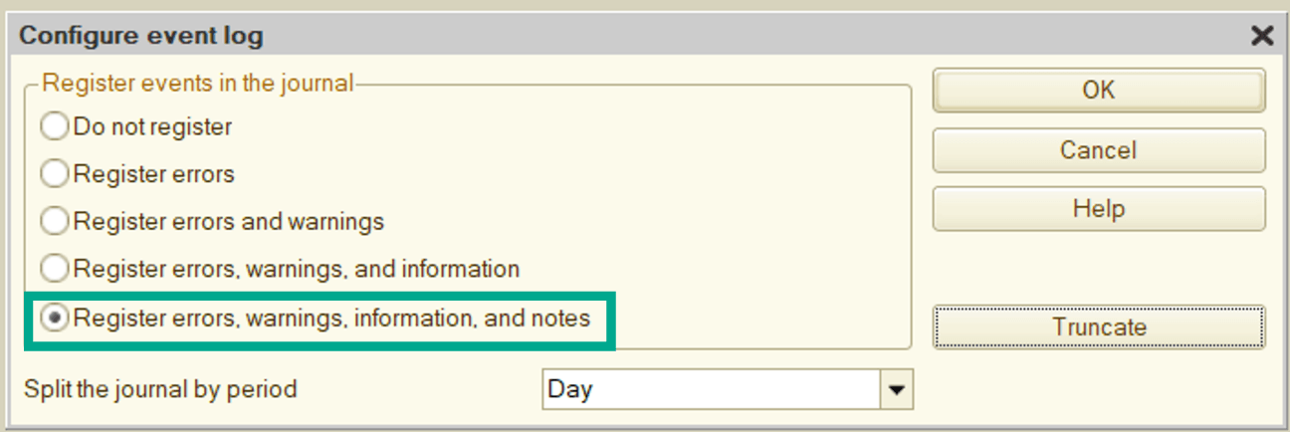Screen dimensions: 1290x432
Task: Select the "Do not register" radio button
Action: pyautogui.click(x=55, y=127)
